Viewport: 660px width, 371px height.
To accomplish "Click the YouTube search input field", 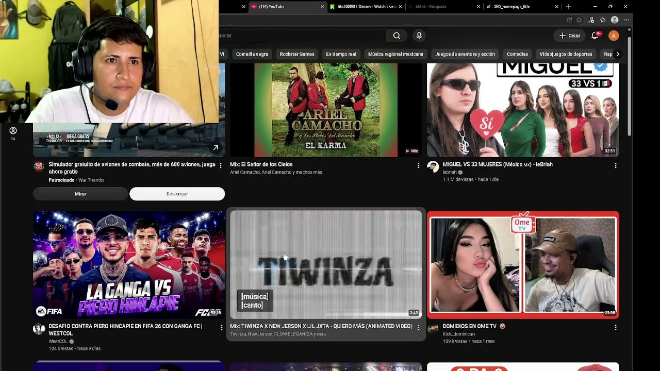I will point(302,36).
